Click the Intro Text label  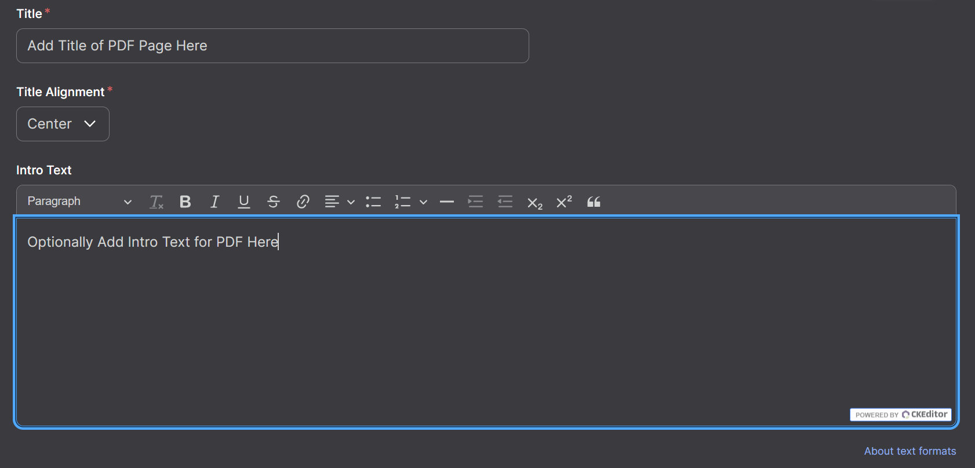click(44, 170)
